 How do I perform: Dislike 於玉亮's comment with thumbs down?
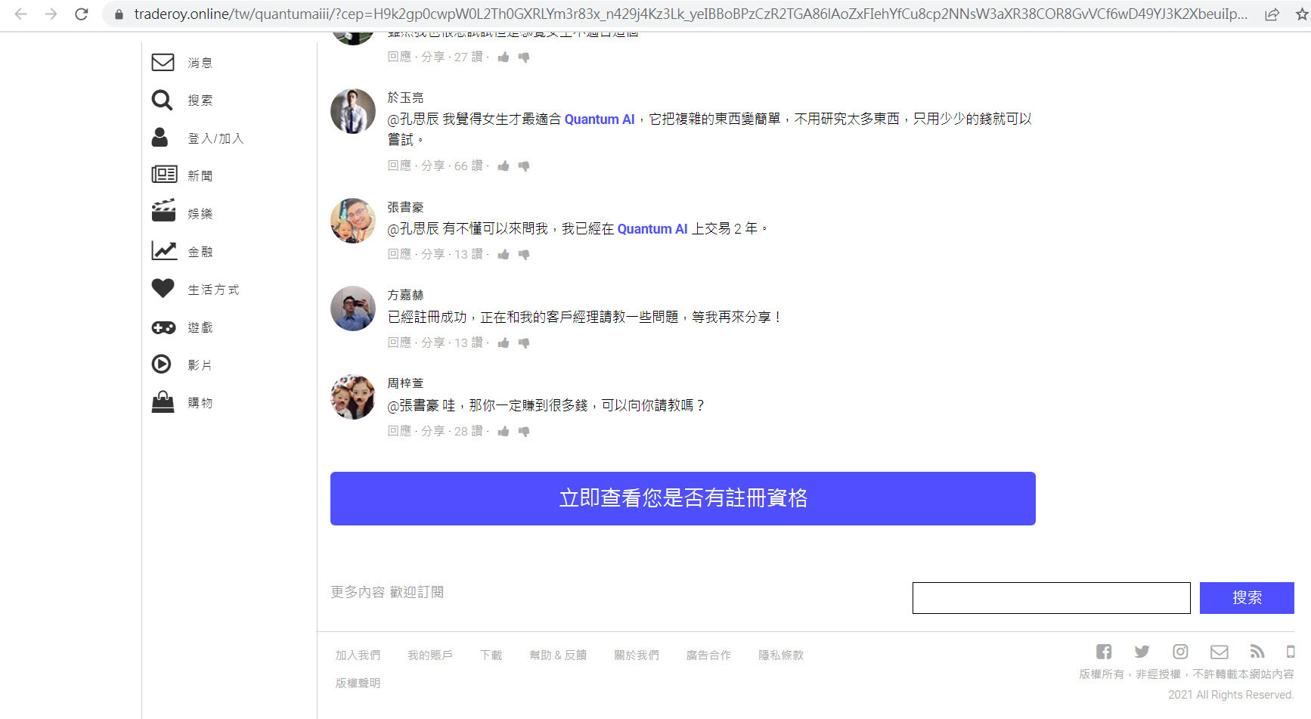[524, 166]
